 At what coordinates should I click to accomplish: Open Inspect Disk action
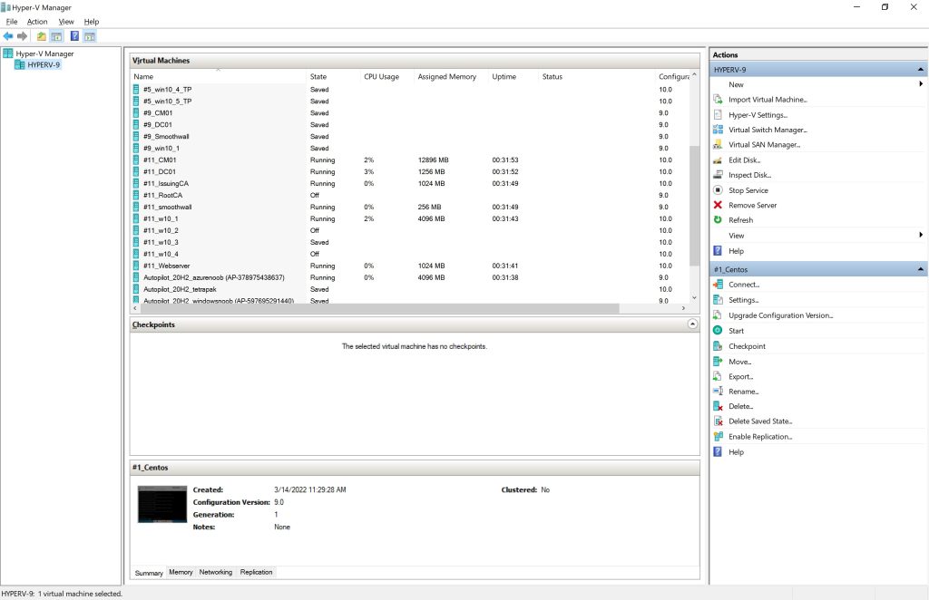[x=749, y=175]
